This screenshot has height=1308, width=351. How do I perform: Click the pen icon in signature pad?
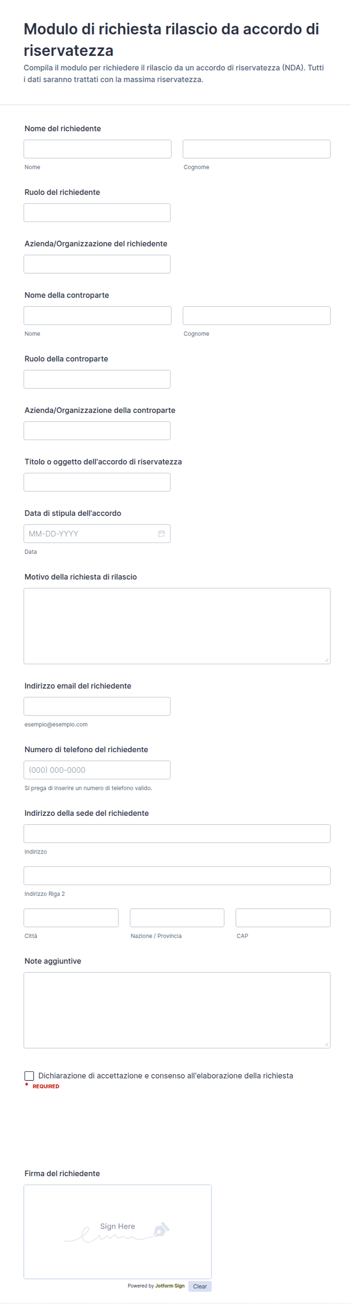pos(161,1229)
